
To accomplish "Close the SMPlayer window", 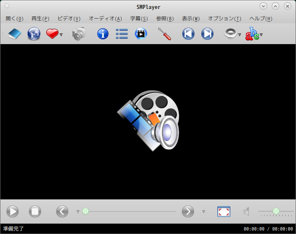I will tap(287, 6).
